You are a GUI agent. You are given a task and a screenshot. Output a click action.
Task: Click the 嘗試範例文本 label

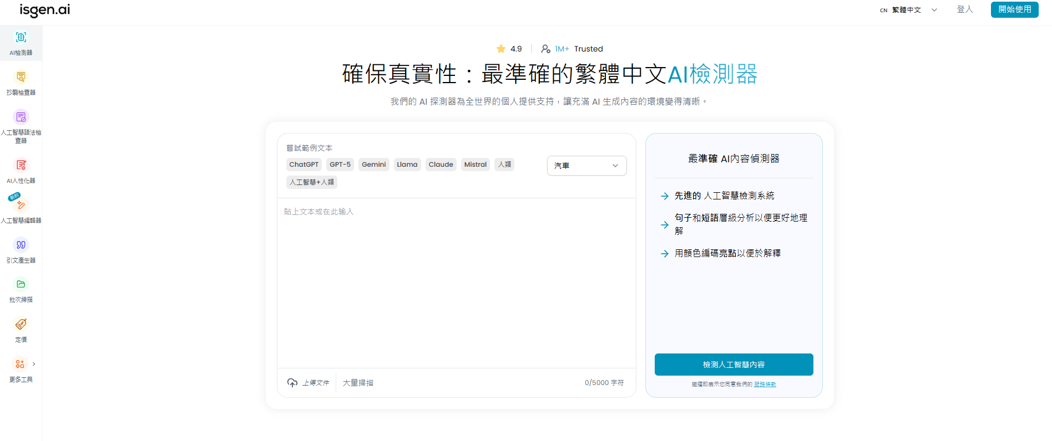[x=310, y=148]
